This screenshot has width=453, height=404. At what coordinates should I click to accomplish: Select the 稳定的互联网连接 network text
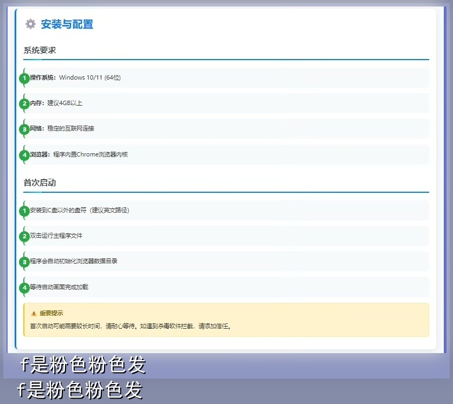[x=70, y=128]
